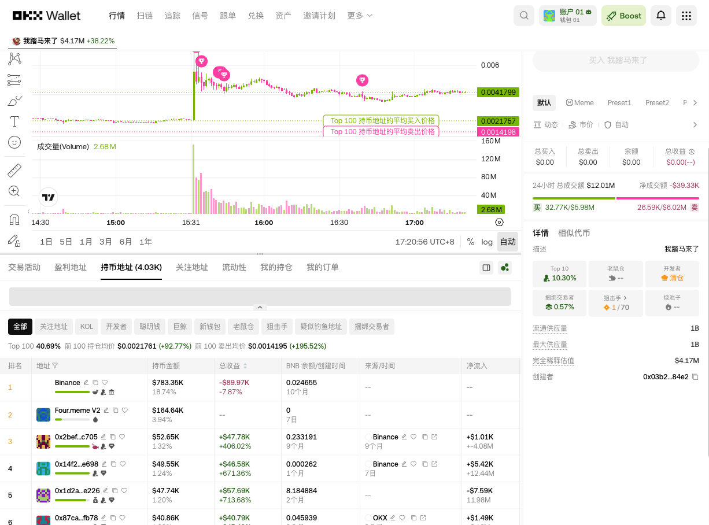
Task: Open the emoji sticker tool
Action: click(x=14, y=142)
